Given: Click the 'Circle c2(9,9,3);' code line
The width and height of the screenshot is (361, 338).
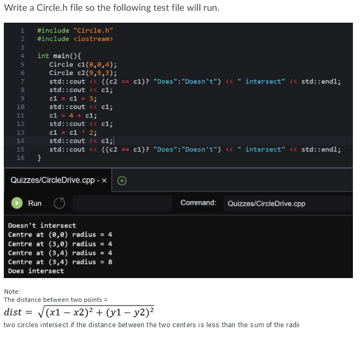Looking at the screenshot, I should click(x=83, y=73).
